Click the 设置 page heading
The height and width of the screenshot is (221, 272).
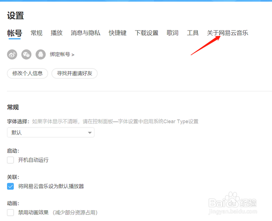point(16,15)
